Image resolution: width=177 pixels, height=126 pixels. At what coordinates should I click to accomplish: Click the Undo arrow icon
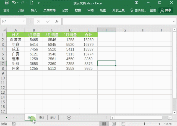point(14,2)
